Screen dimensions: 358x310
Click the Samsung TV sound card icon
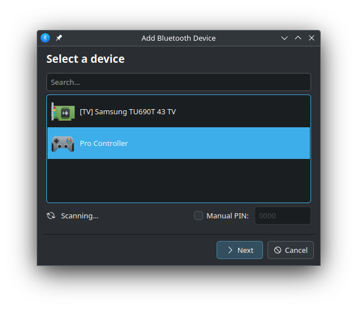pos(63,111)
